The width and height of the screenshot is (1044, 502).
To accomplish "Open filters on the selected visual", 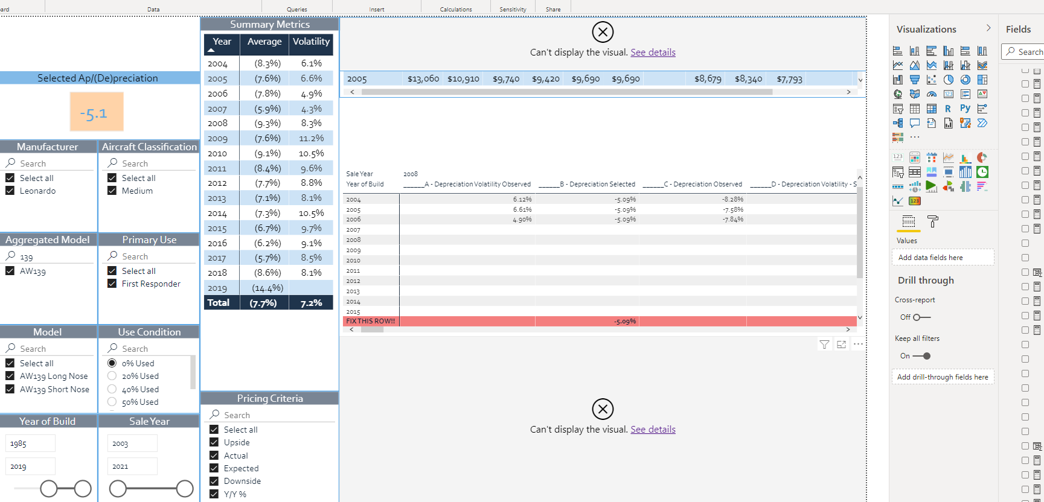I will tap(824, 345).
